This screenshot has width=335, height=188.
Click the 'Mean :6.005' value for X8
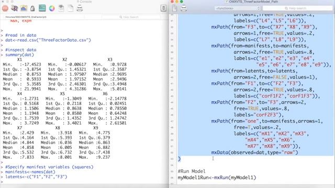pos(57,147)
